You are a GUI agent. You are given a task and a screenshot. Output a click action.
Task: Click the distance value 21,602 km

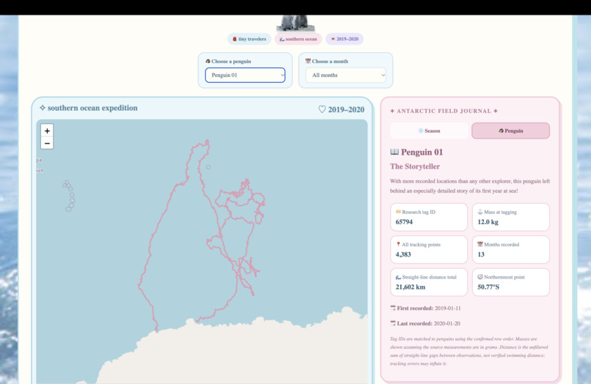coord(411,287)
